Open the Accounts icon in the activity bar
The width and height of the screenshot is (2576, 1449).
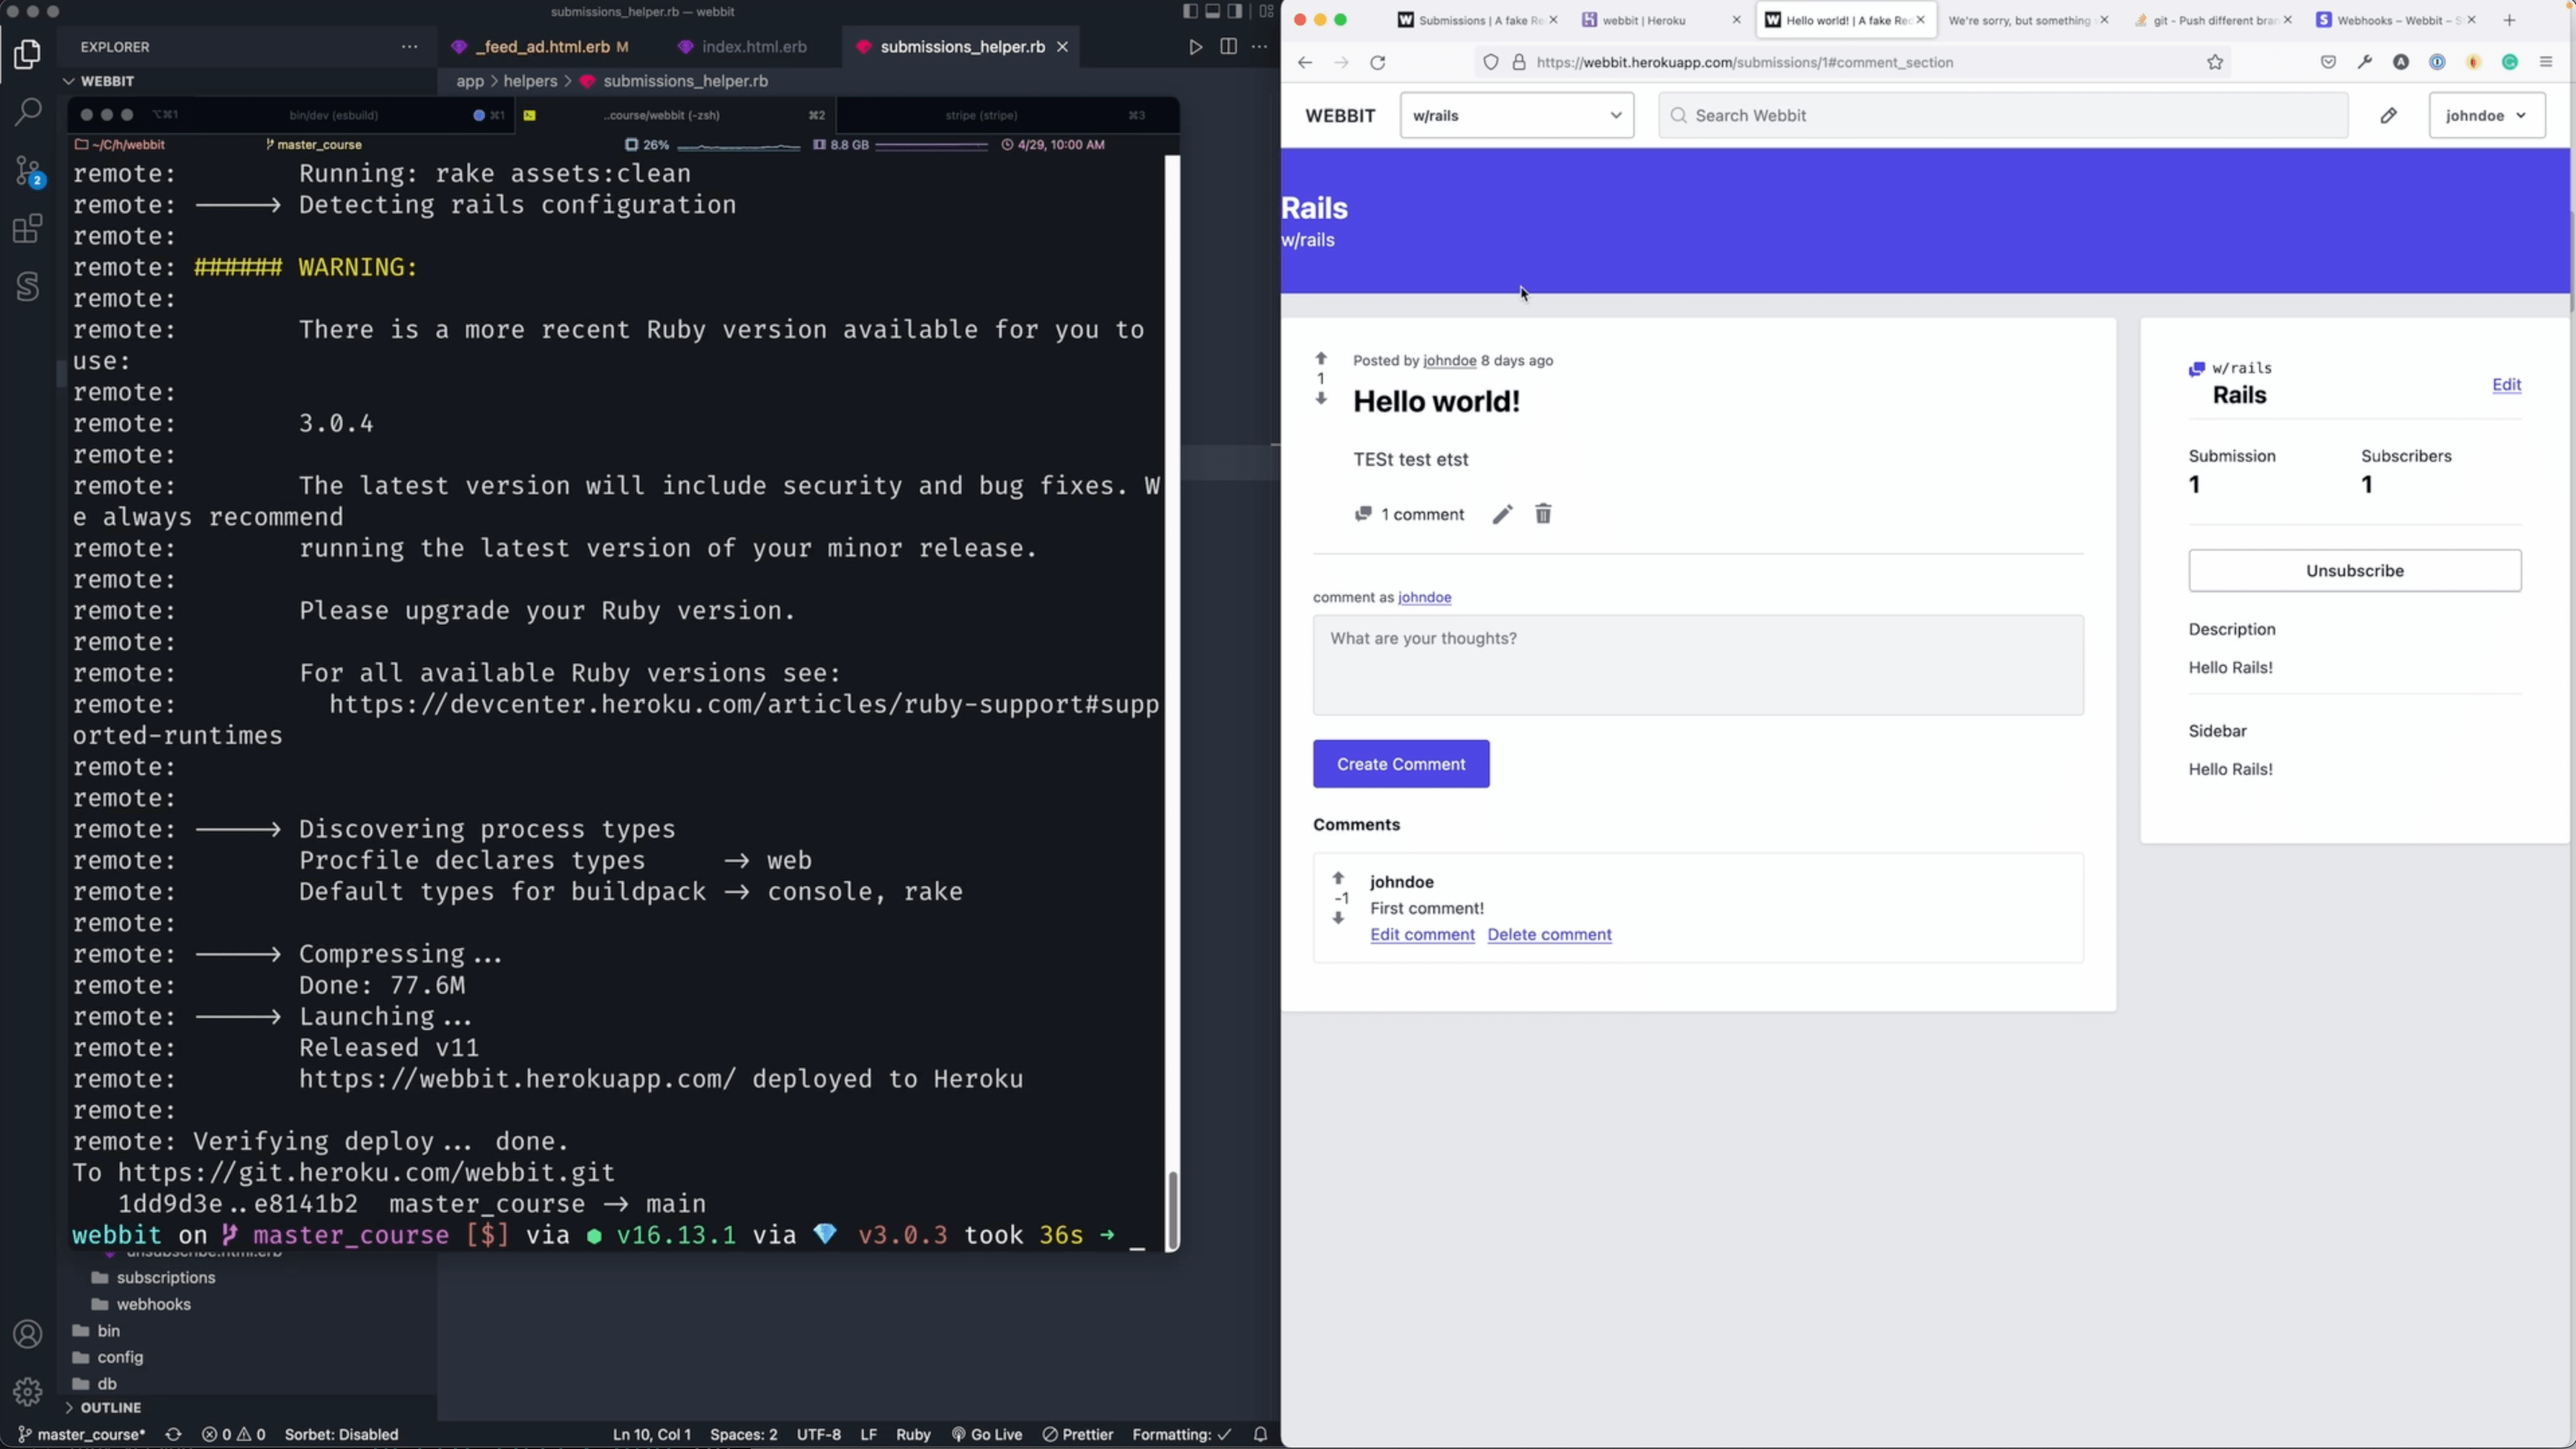(28, 1334)
